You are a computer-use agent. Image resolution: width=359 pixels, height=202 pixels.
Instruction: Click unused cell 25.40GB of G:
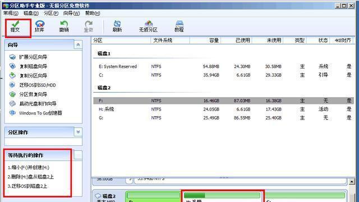(273, 118)
